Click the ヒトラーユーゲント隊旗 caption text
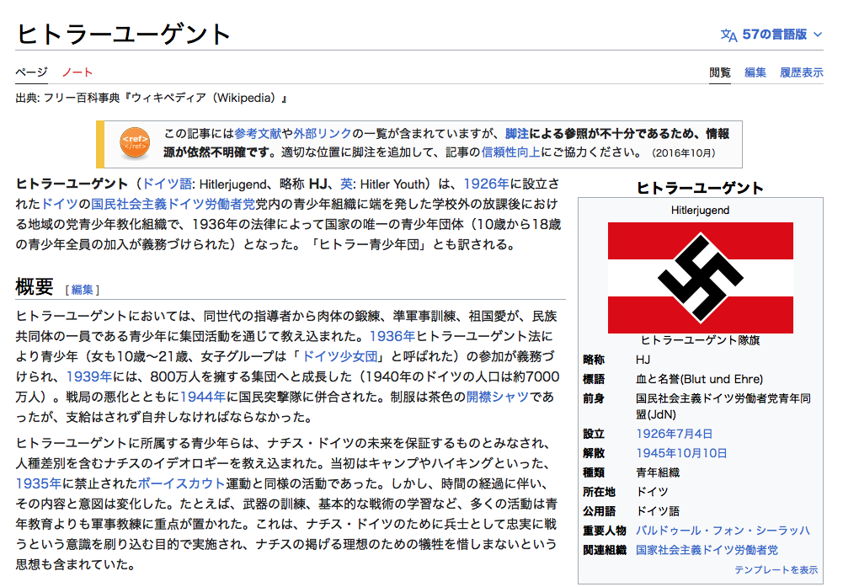 pos(700,340)
